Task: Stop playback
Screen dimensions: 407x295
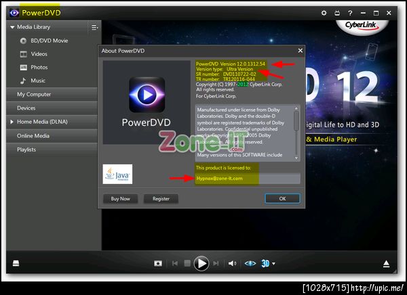Action: [x=187, y=263]
